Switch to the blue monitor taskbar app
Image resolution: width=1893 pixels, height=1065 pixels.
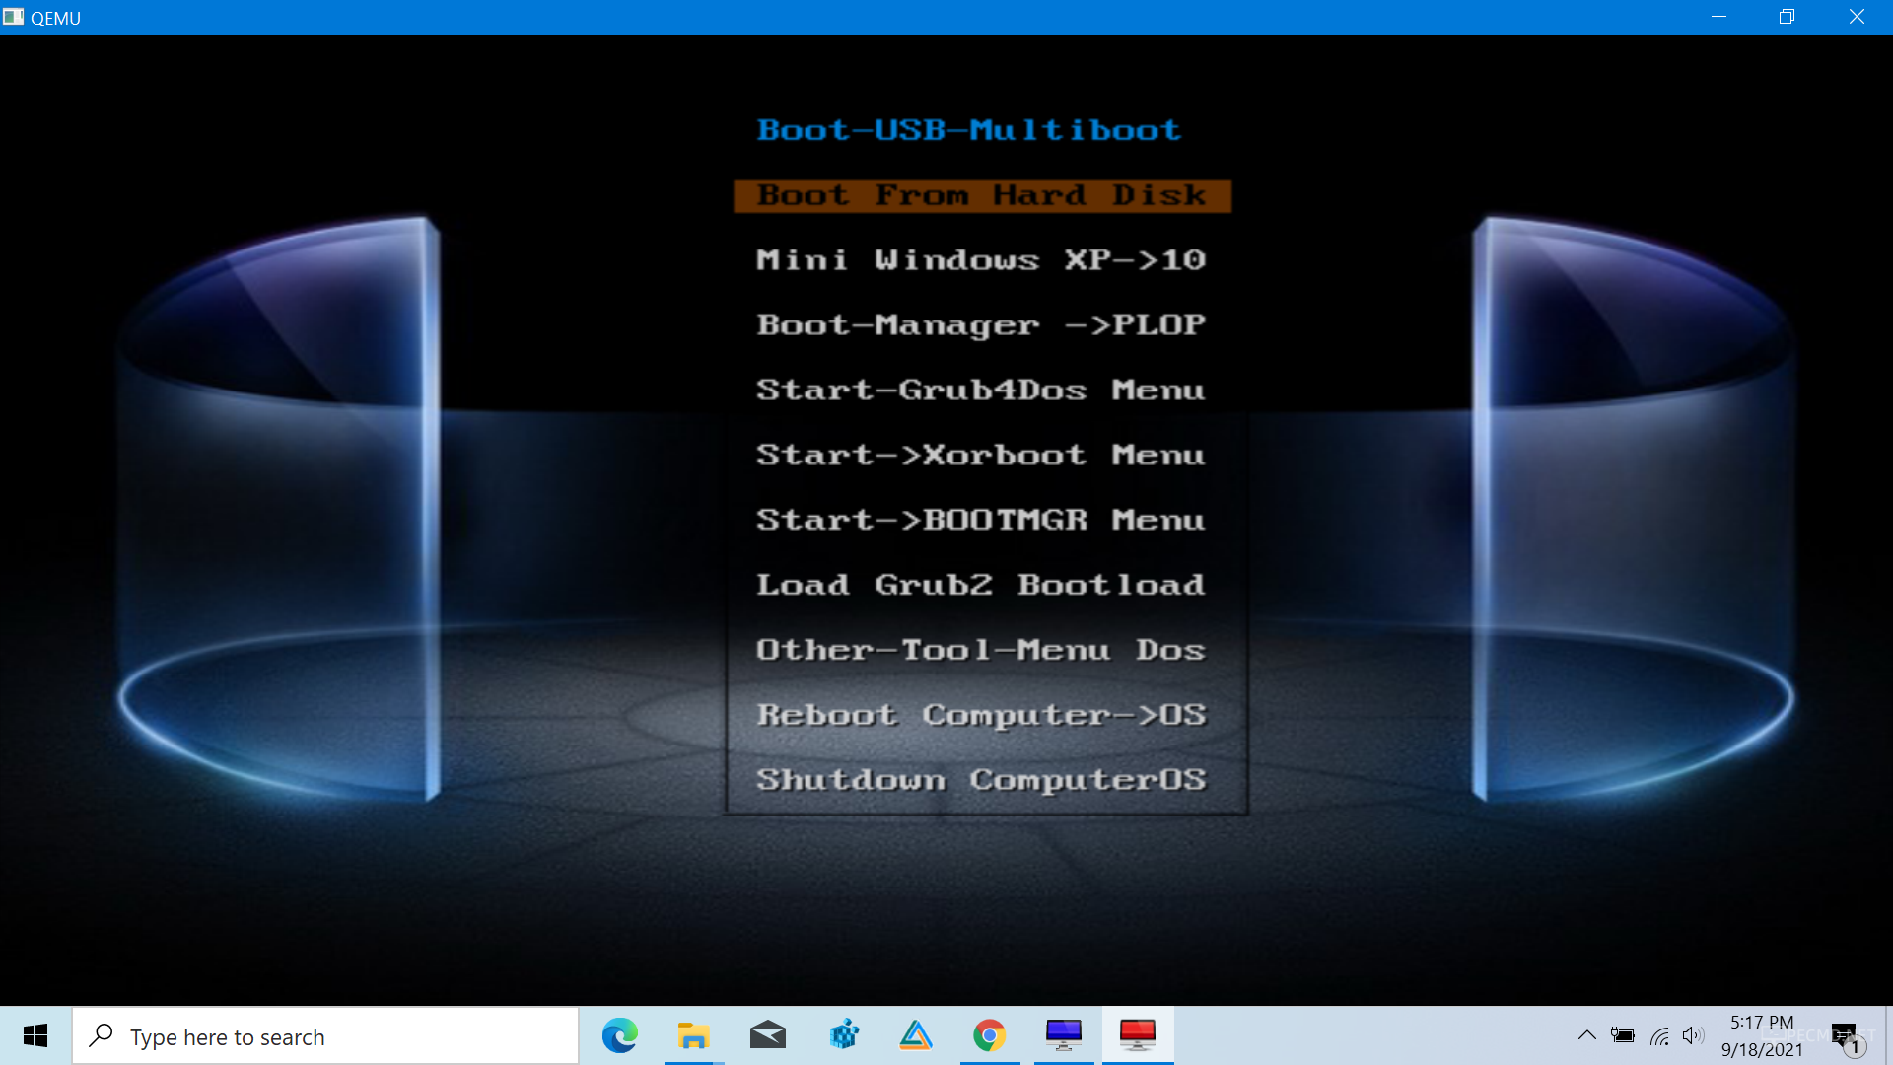[1064, 1035]
